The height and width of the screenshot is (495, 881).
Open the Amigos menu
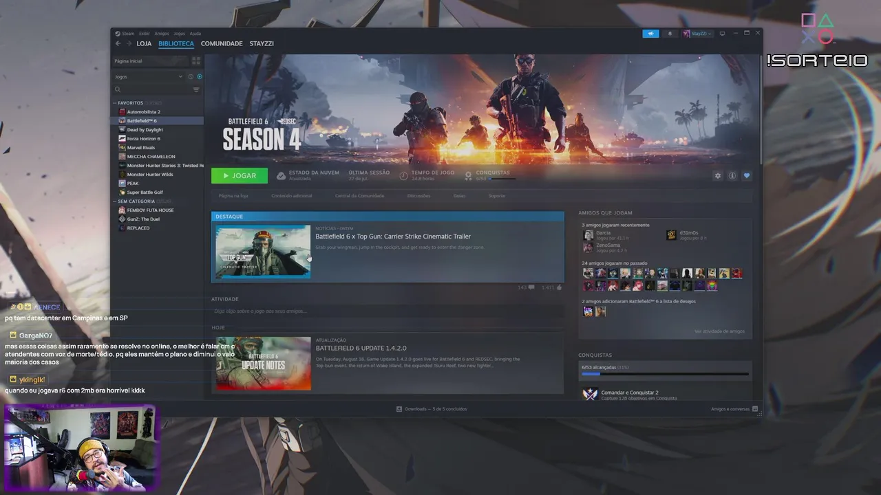point(162,34)
